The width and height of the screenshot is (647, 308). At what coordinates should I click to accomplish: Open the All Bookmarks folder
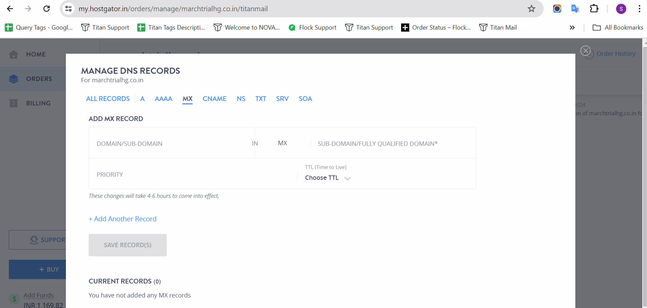pos(618,28)
